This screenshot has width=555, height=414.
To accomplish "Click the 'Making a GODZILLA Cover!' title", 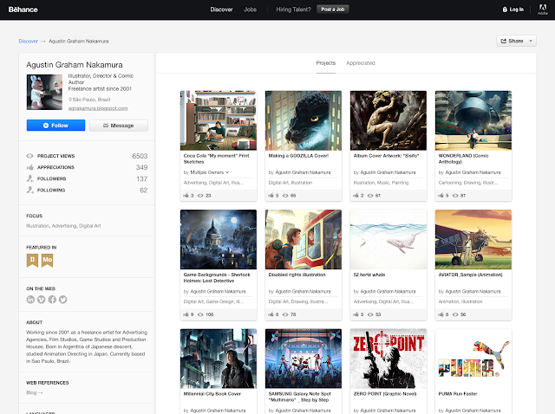I will 298,156.
